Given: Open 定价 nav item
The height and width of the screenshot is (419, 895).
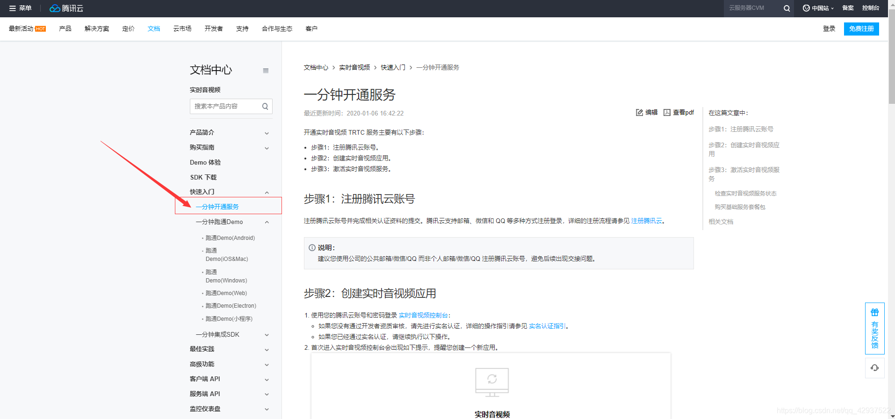Looking at the screenshot, I should (x=128, y=29).
